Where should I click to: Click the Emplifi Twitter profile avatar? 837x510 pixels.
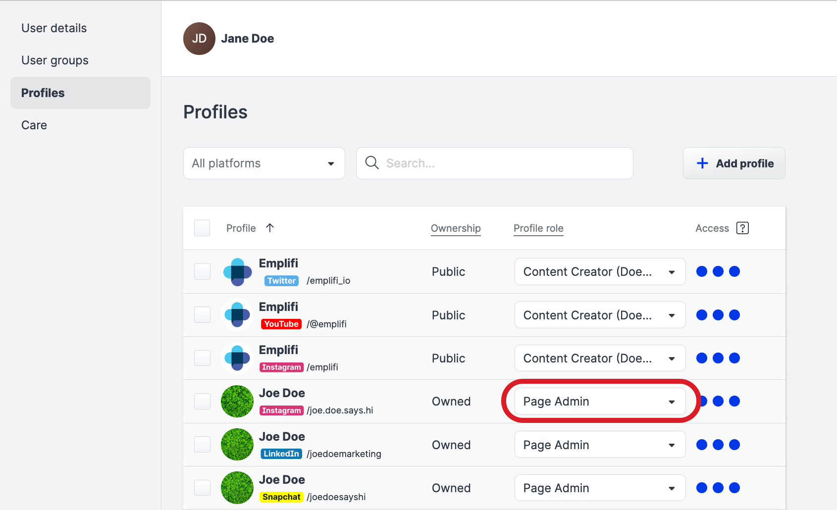point(237,271)
